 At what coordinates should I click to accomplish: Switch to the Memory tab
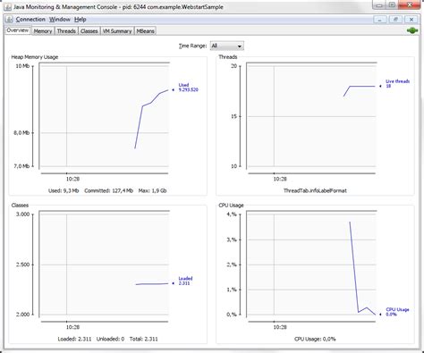[x=43, y=31]
